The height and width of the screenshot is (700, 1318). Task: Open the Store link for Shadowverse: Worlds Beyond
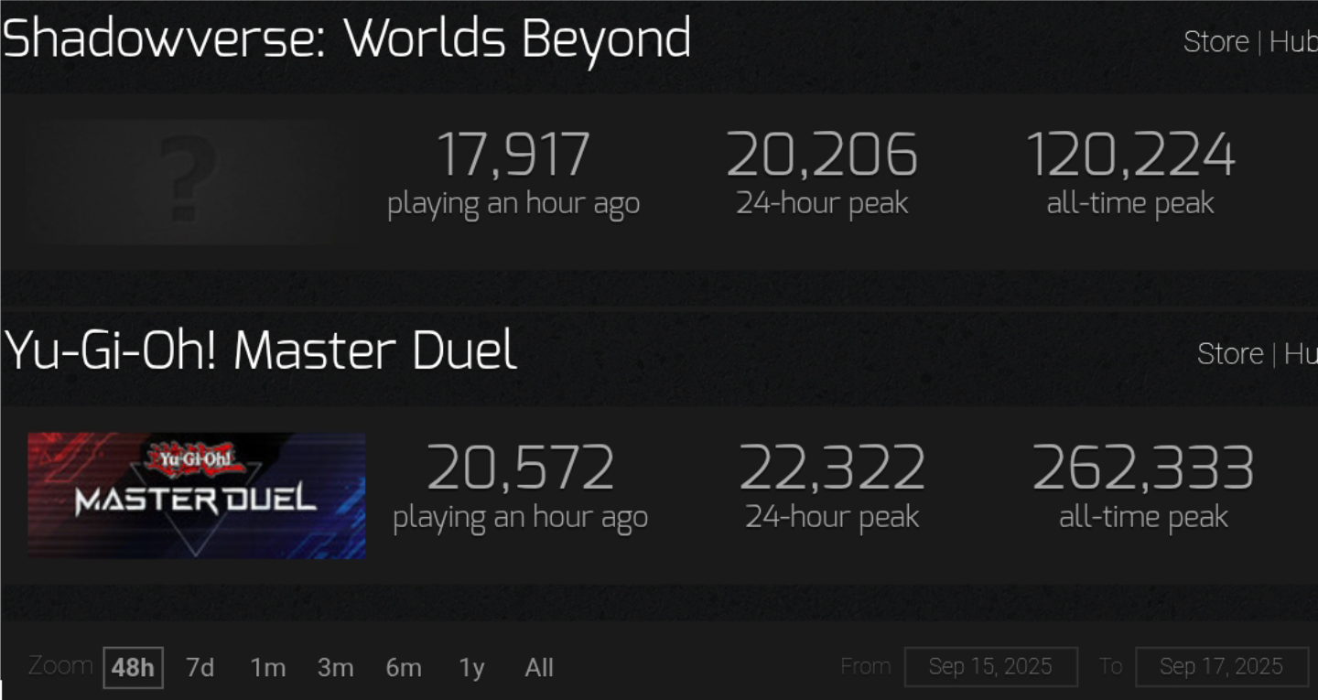(x=1215, y=41)
